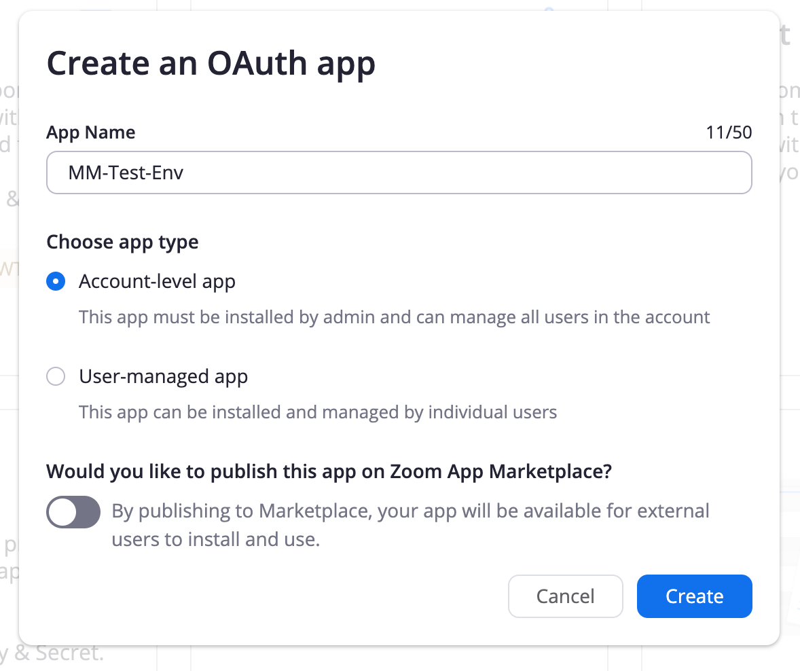Select the User-managed app radio button
Screen dimensions: 800x671
click(x=56, y=376)
